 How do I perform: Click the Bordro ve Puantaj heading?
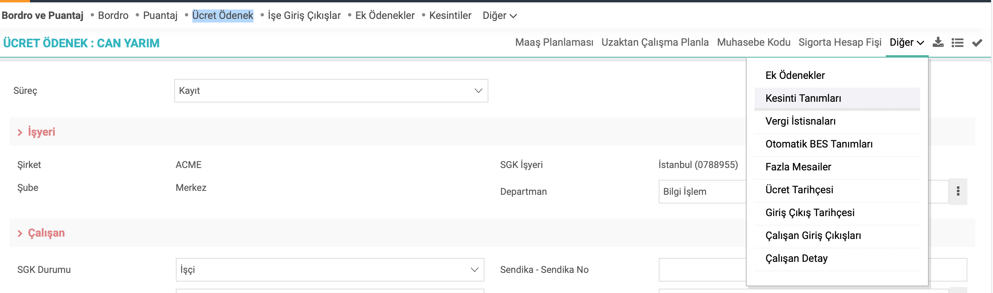point(43,15)
